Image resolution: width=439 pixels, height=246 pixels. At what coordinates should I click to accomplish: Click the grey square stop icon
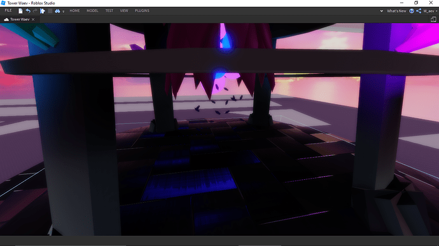[x=50, y=11]
